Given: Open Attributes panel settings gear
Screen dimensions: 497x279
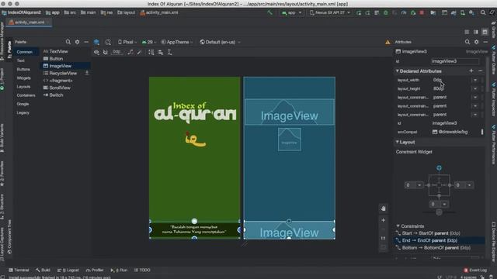Looking at the screenshot, I should (476, 42).
